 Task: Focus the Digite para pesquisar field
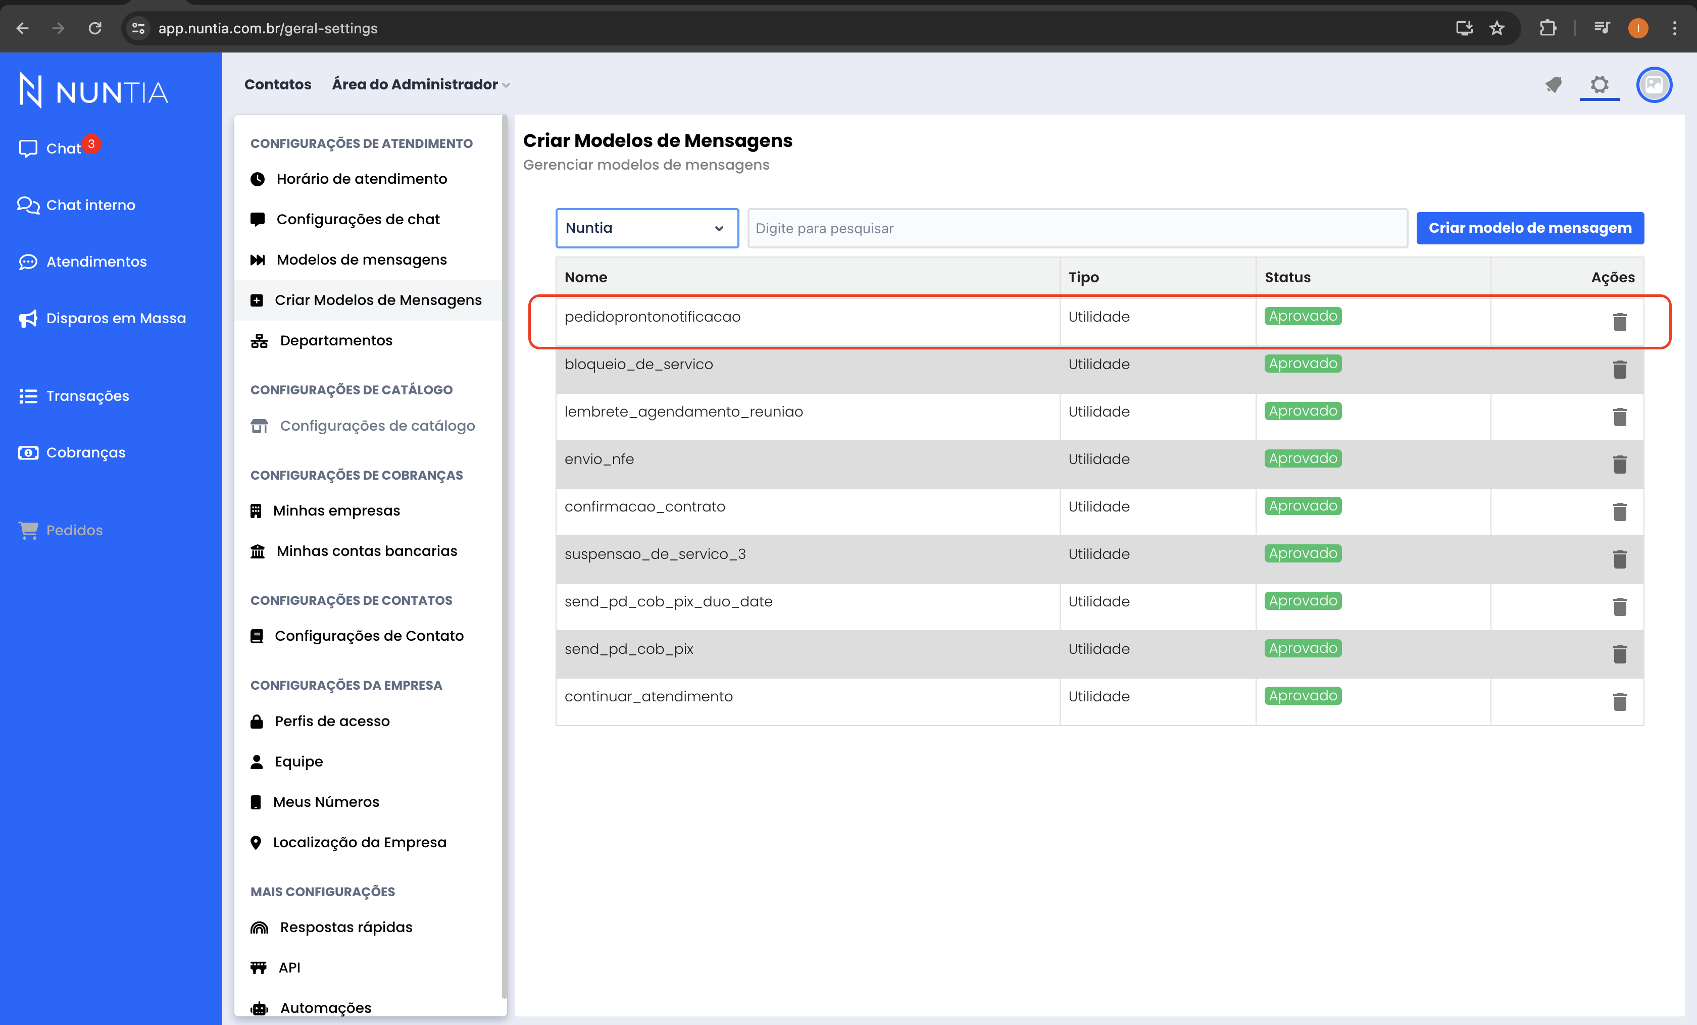1077,229
